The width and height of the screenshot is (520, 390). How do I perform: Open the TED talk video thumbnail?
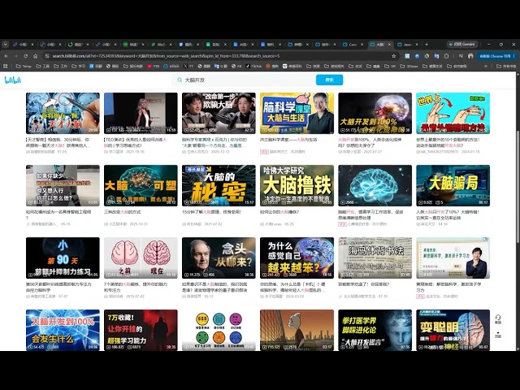[141, 114]
